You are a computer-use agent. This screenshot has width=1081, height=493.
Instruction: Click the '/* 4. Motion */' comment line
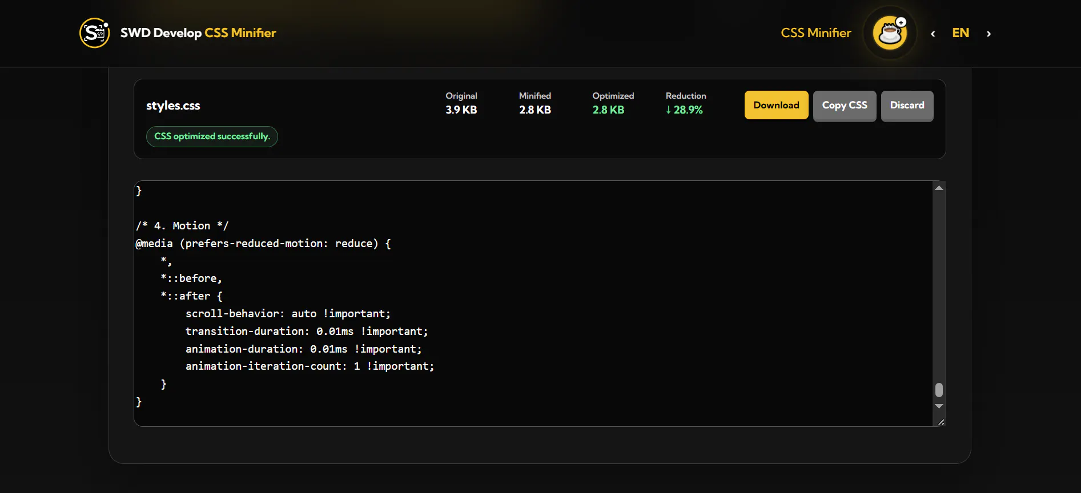tap(182, 226)
